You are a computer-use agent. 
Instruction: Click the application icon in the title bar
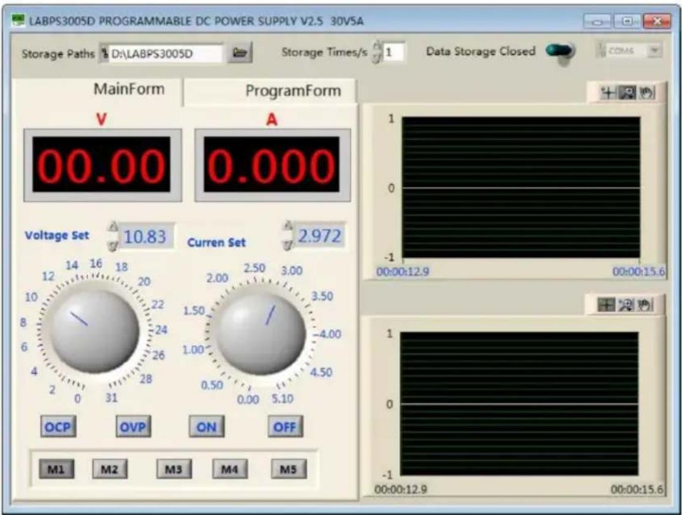[x=18, y=20]
